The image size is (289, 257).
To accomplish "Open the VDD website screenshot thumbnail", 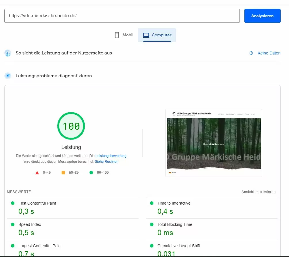I will (214, 143).
